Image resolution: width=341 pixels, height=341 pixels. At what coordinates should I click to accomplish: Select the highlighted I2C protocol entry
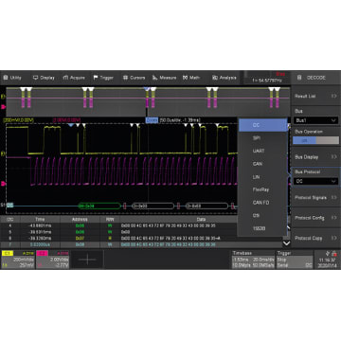[x=262, y=125]
